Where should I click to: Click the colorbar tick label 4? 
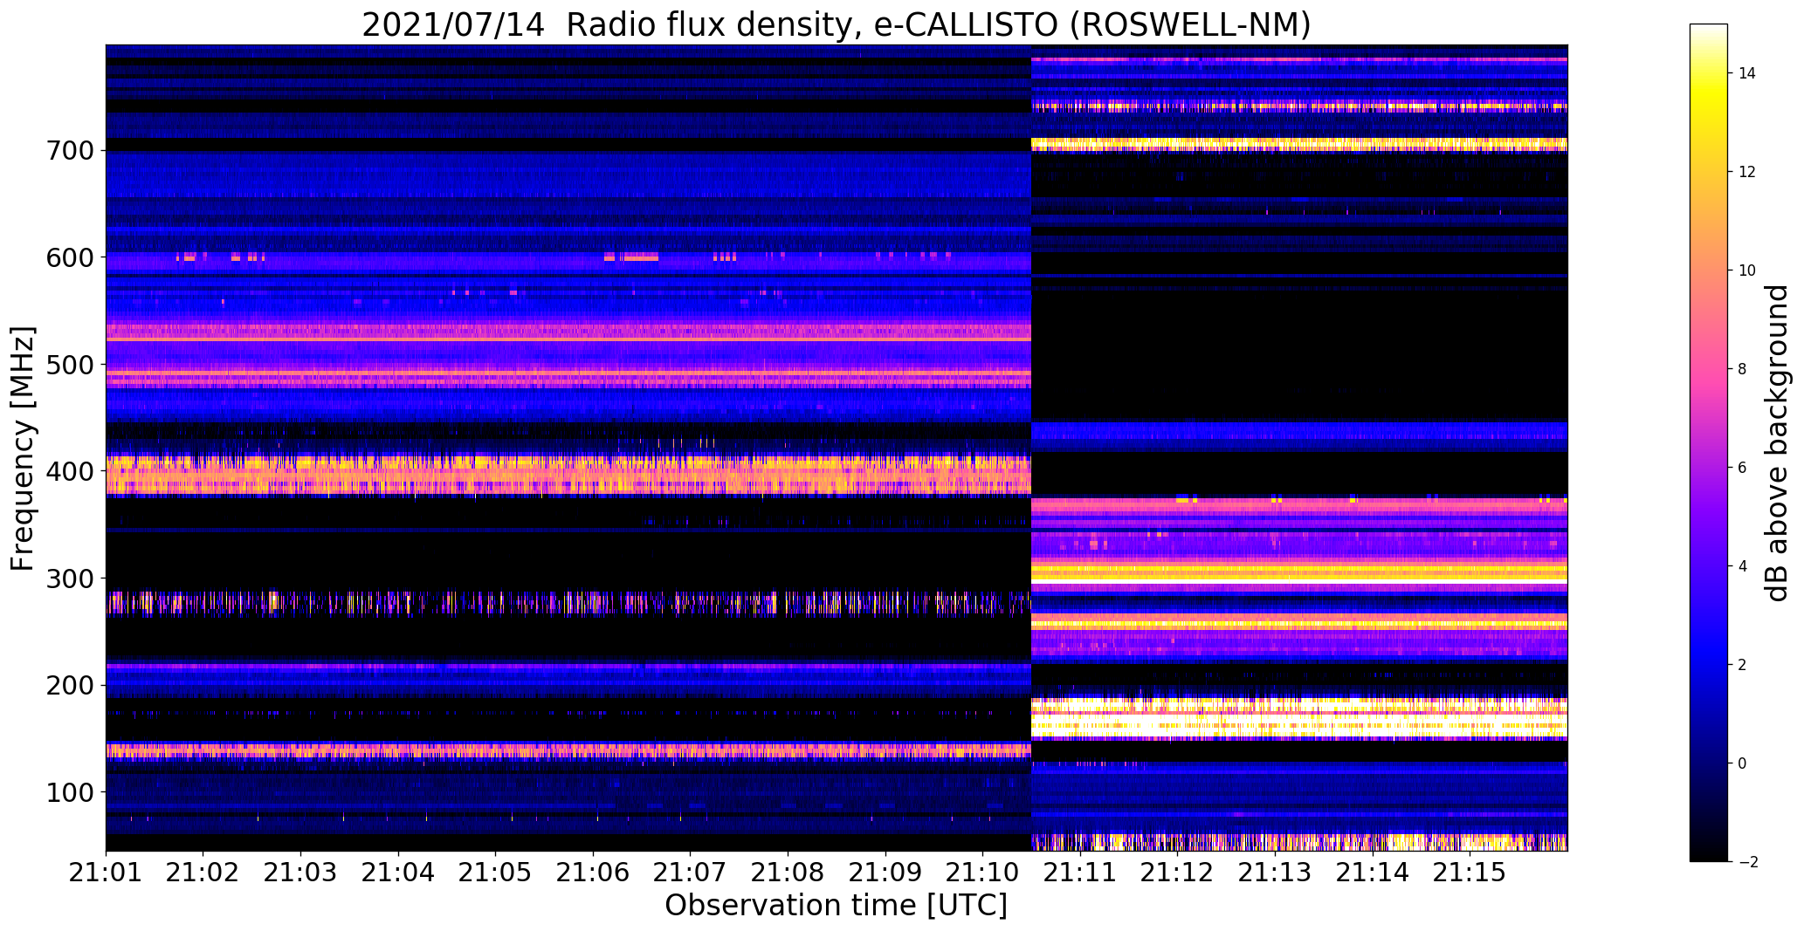pyautogui.click(x=1743, y=566)
